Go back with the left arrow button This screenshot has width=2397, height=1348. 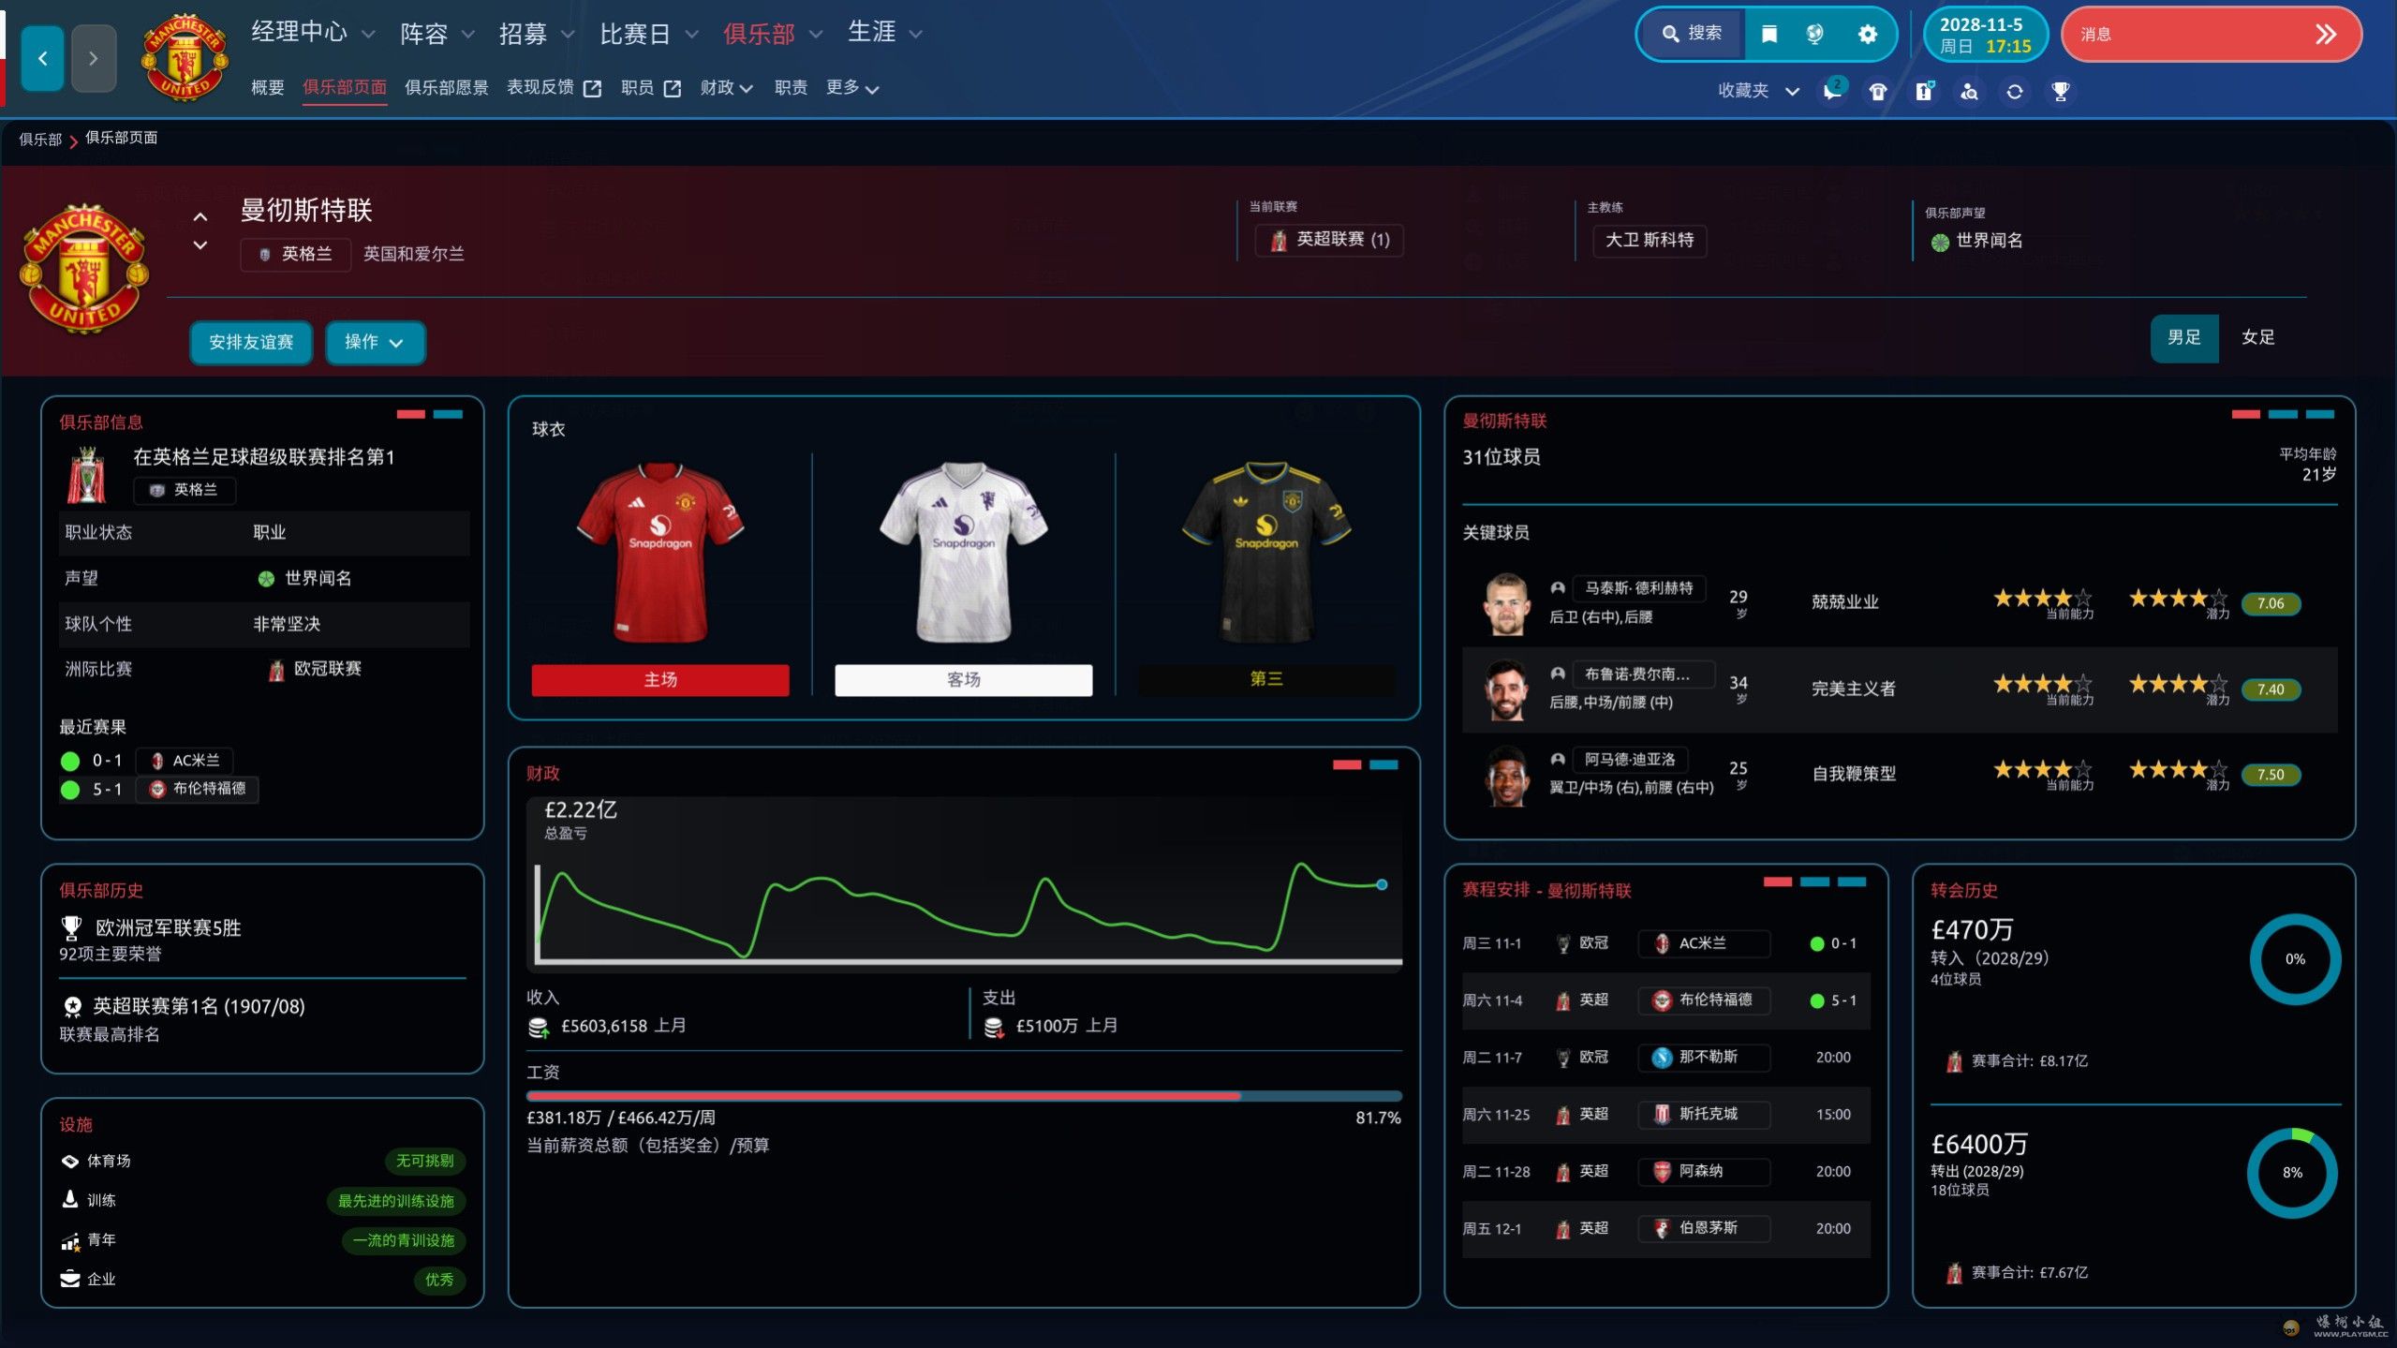(x=42, y=58)
